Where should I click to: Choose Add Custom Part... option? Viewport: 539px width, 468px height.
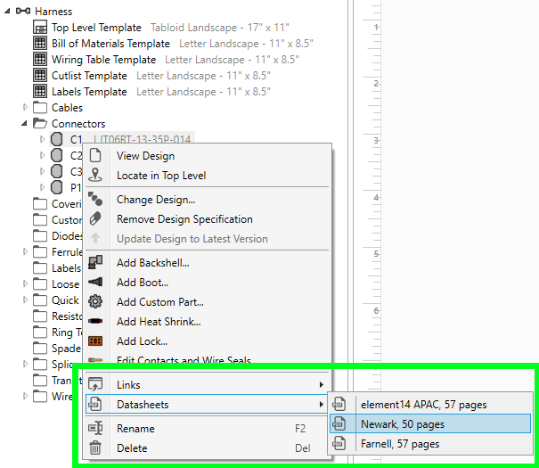pos(208,301)
